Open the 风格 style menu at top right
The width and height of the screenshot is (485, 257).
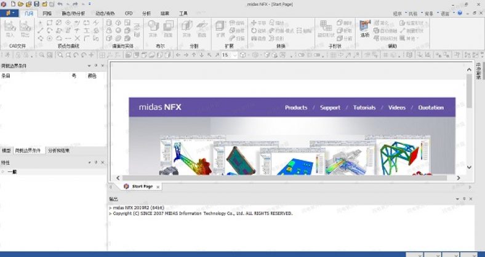[x=413, y=14]
